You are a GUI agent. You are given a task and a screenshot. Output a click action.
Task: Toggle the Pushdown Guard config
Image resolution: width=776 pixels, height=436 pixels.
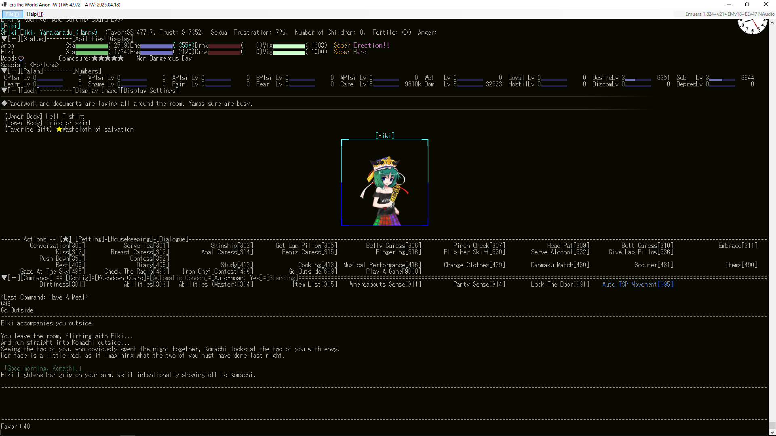[121, 278]
